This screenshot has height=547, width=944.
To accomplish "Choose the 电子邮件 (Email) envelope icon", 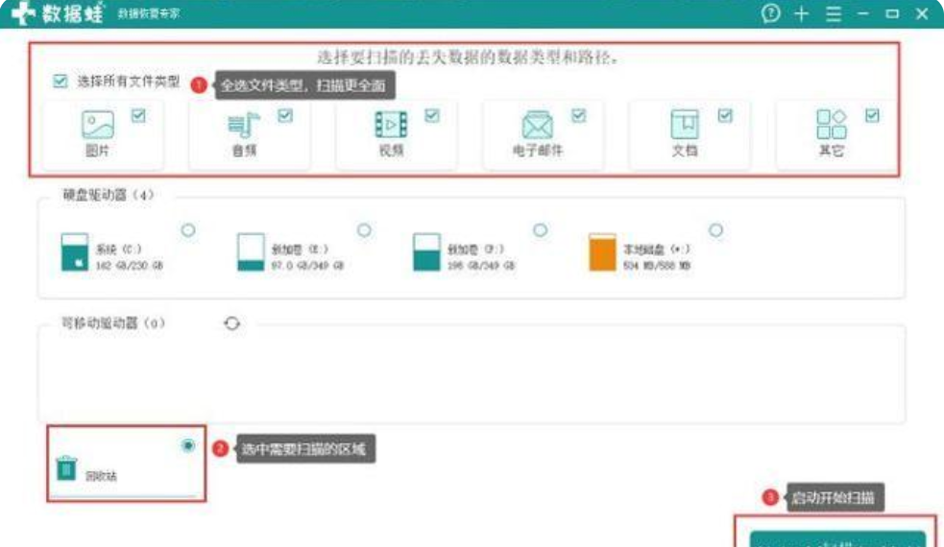I will coord(537,126).
